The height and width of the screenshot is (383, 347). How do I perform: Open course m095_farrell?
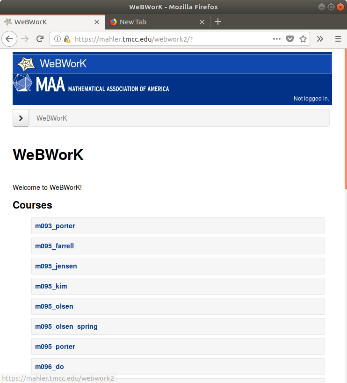point(54,246)
